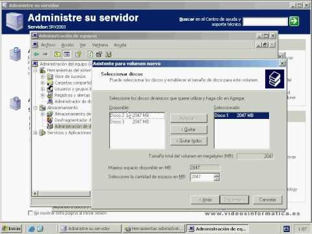Click the space amount in MB field
312x234 pixels.
tap(201, 177)
